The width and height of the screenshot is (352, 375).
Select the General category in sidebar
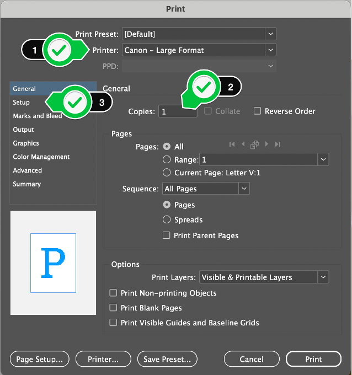point(53,88)
